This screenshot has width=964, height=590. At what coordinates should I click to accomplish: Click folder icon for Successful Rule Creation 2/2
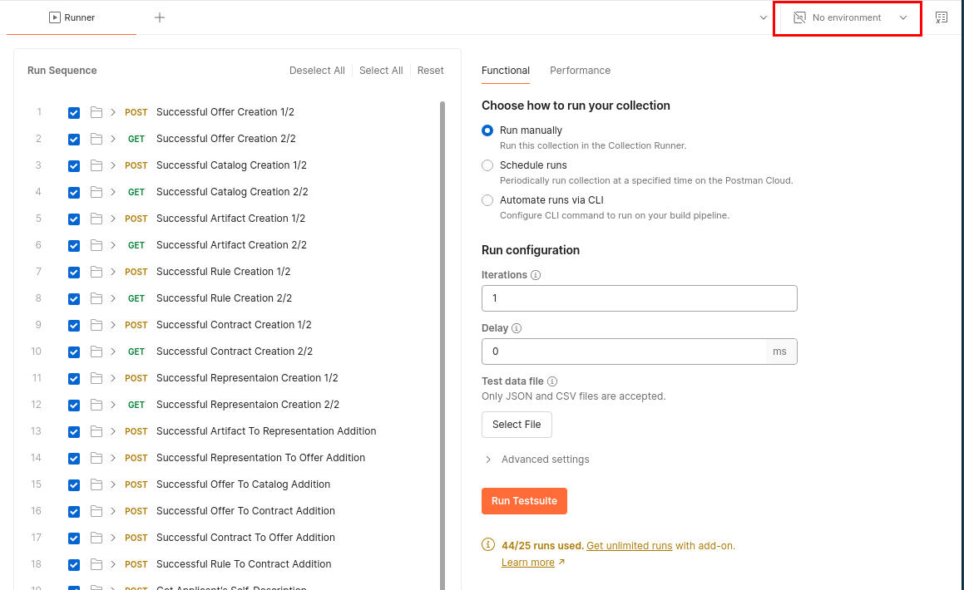tap(96, 298)
